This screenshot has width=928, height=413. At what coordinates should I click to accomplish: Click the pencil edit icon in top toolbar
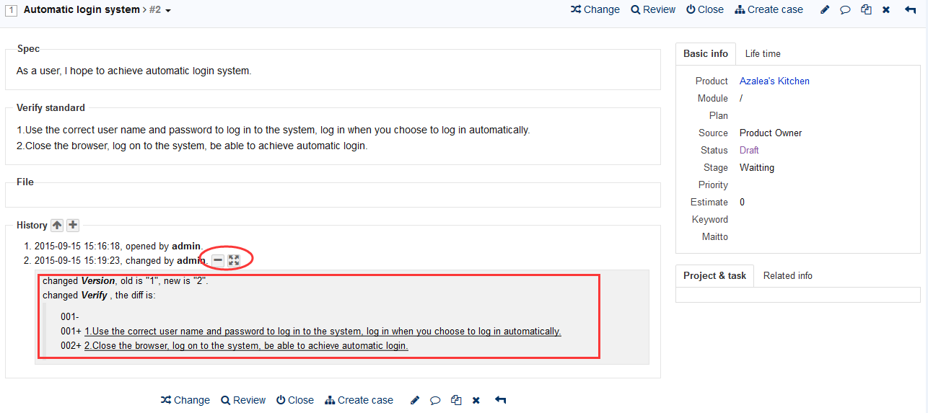(825, 10)
